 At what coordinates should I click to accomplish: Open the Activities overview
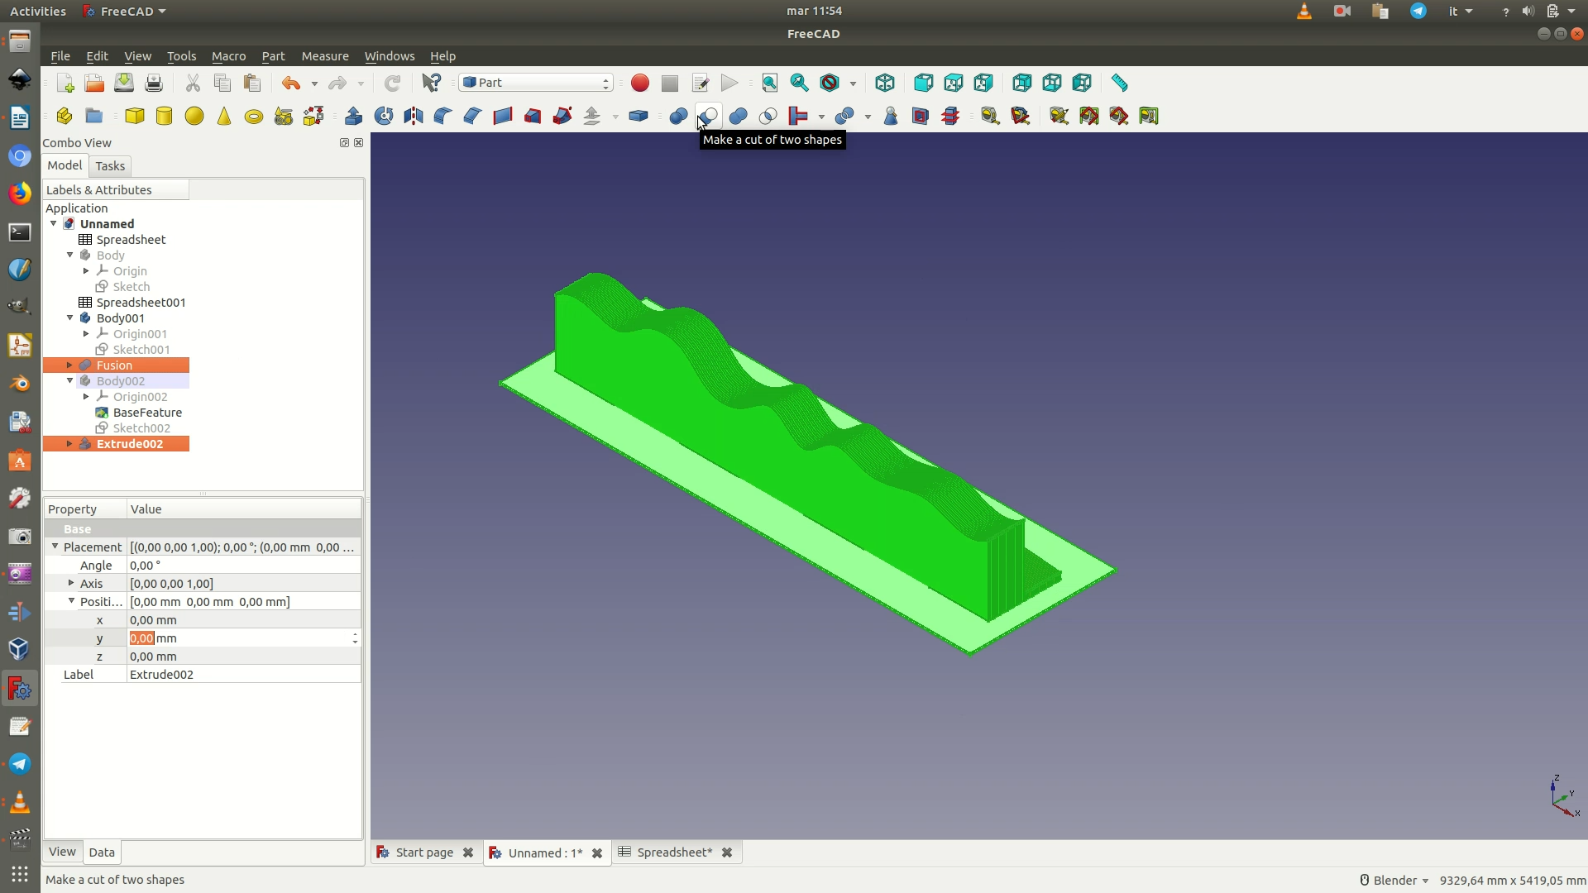pyautogui.click(x=38, y=11)
